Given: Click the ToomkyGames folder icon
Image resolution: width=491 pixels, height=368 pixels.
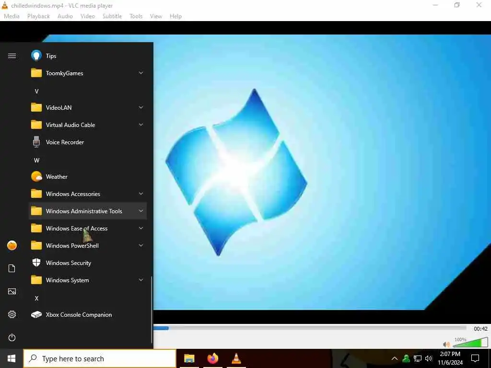Looking at the screenshot, I should [36, 73].
